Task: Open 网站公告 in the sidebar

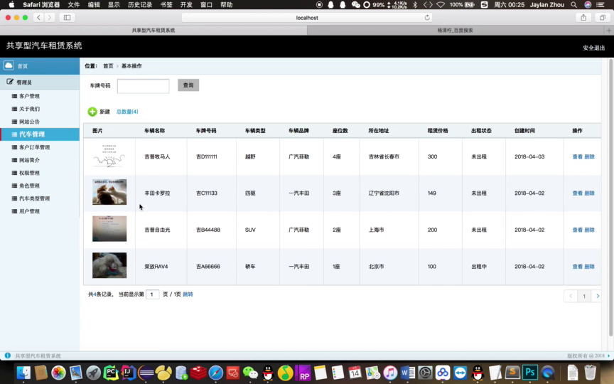Action: (29, 122)
